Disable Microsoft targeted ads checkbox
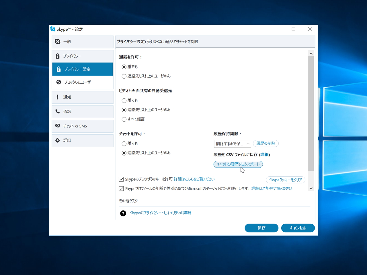 point(121,188)
